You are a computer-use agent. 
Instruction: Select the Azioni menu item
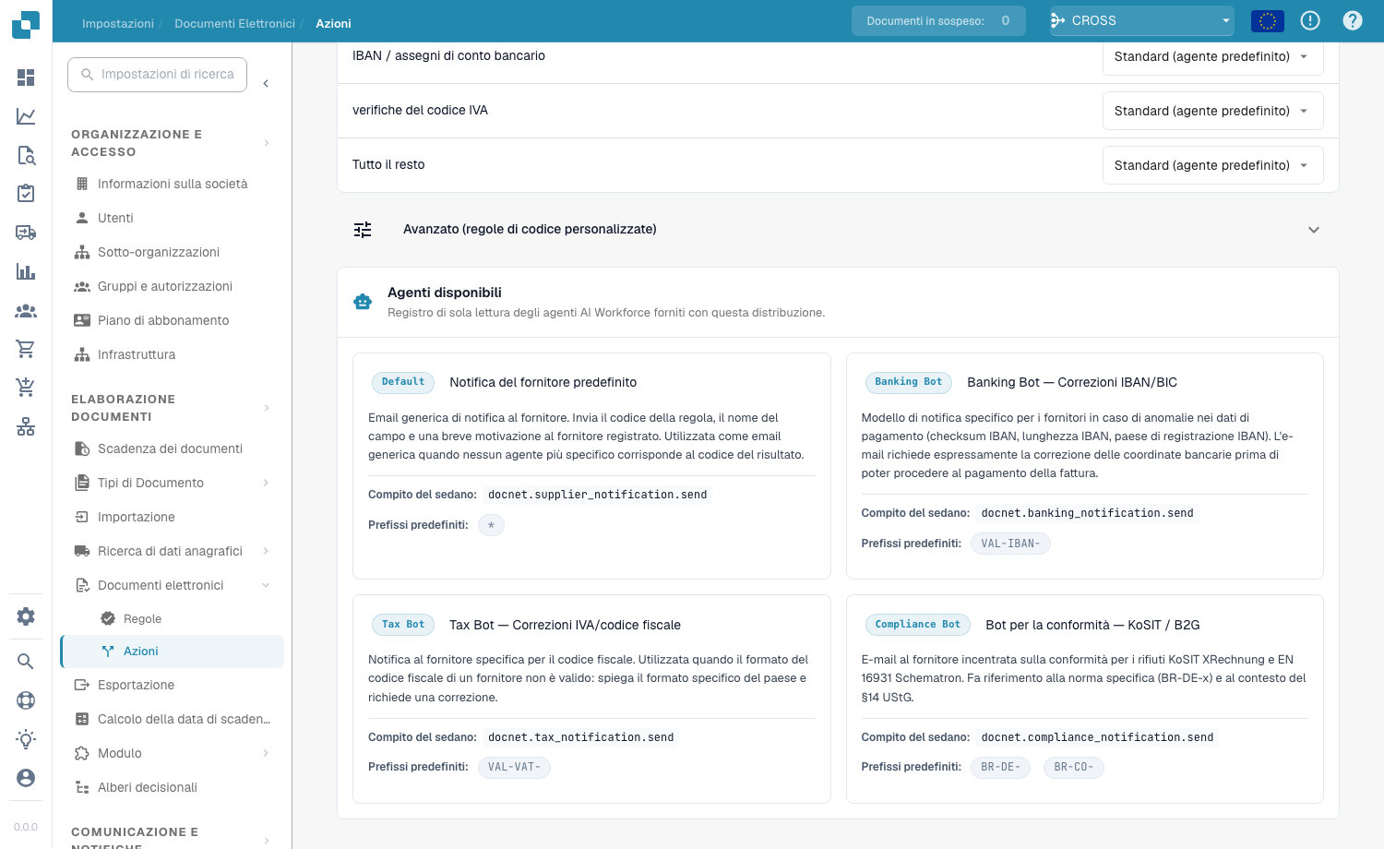click(172, 652)
